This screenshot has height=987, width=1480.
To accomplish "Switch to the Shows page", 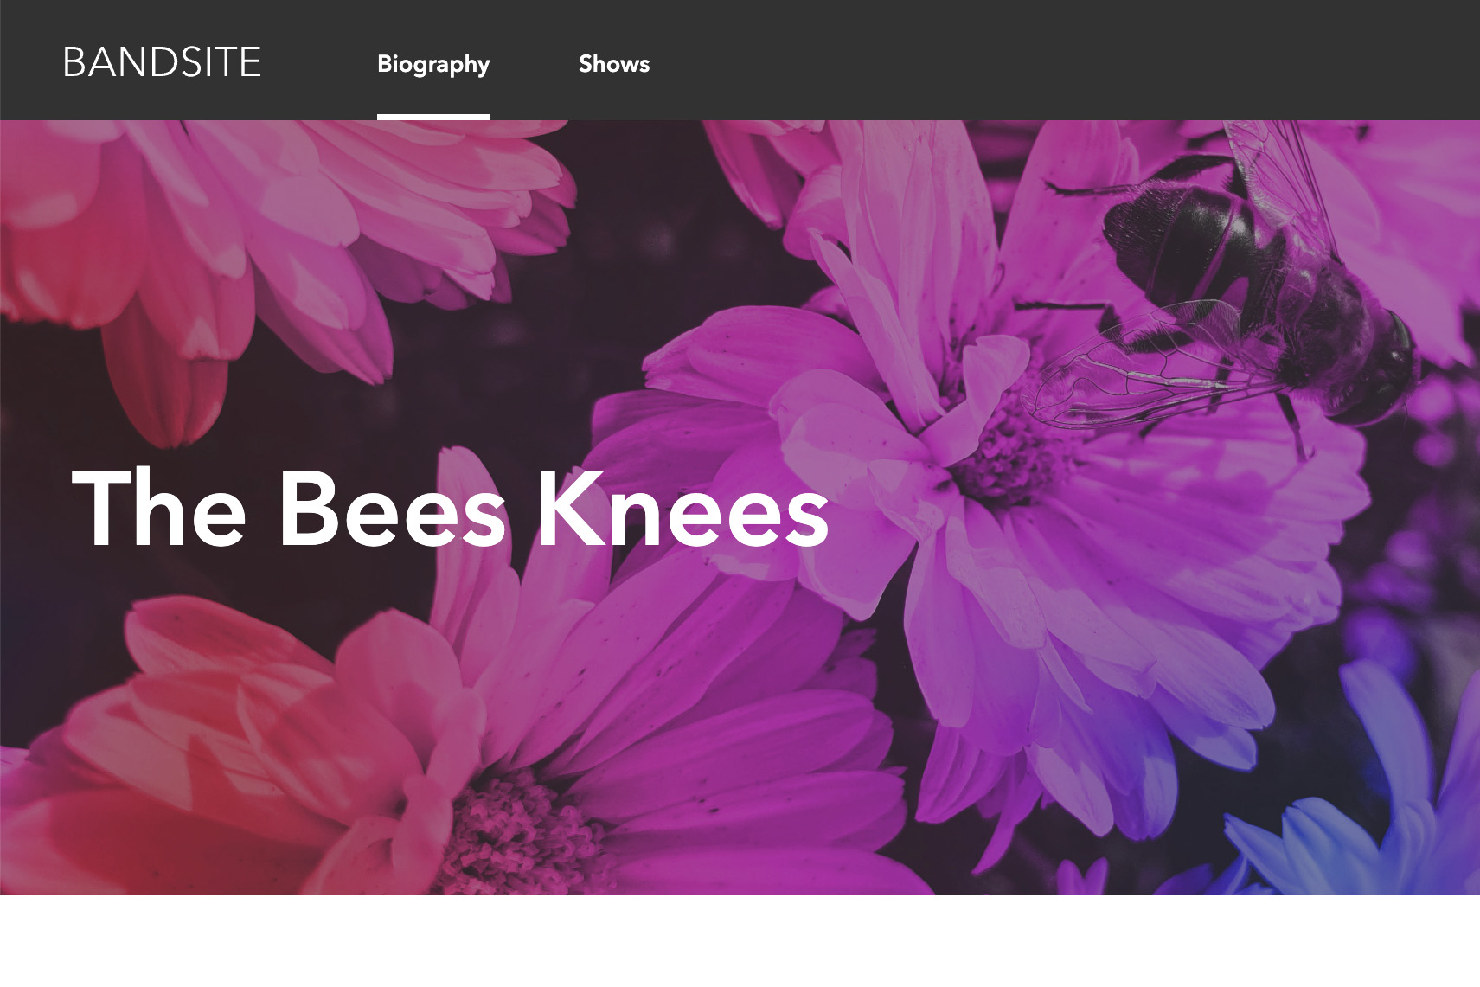I will [x=613, y=64].
